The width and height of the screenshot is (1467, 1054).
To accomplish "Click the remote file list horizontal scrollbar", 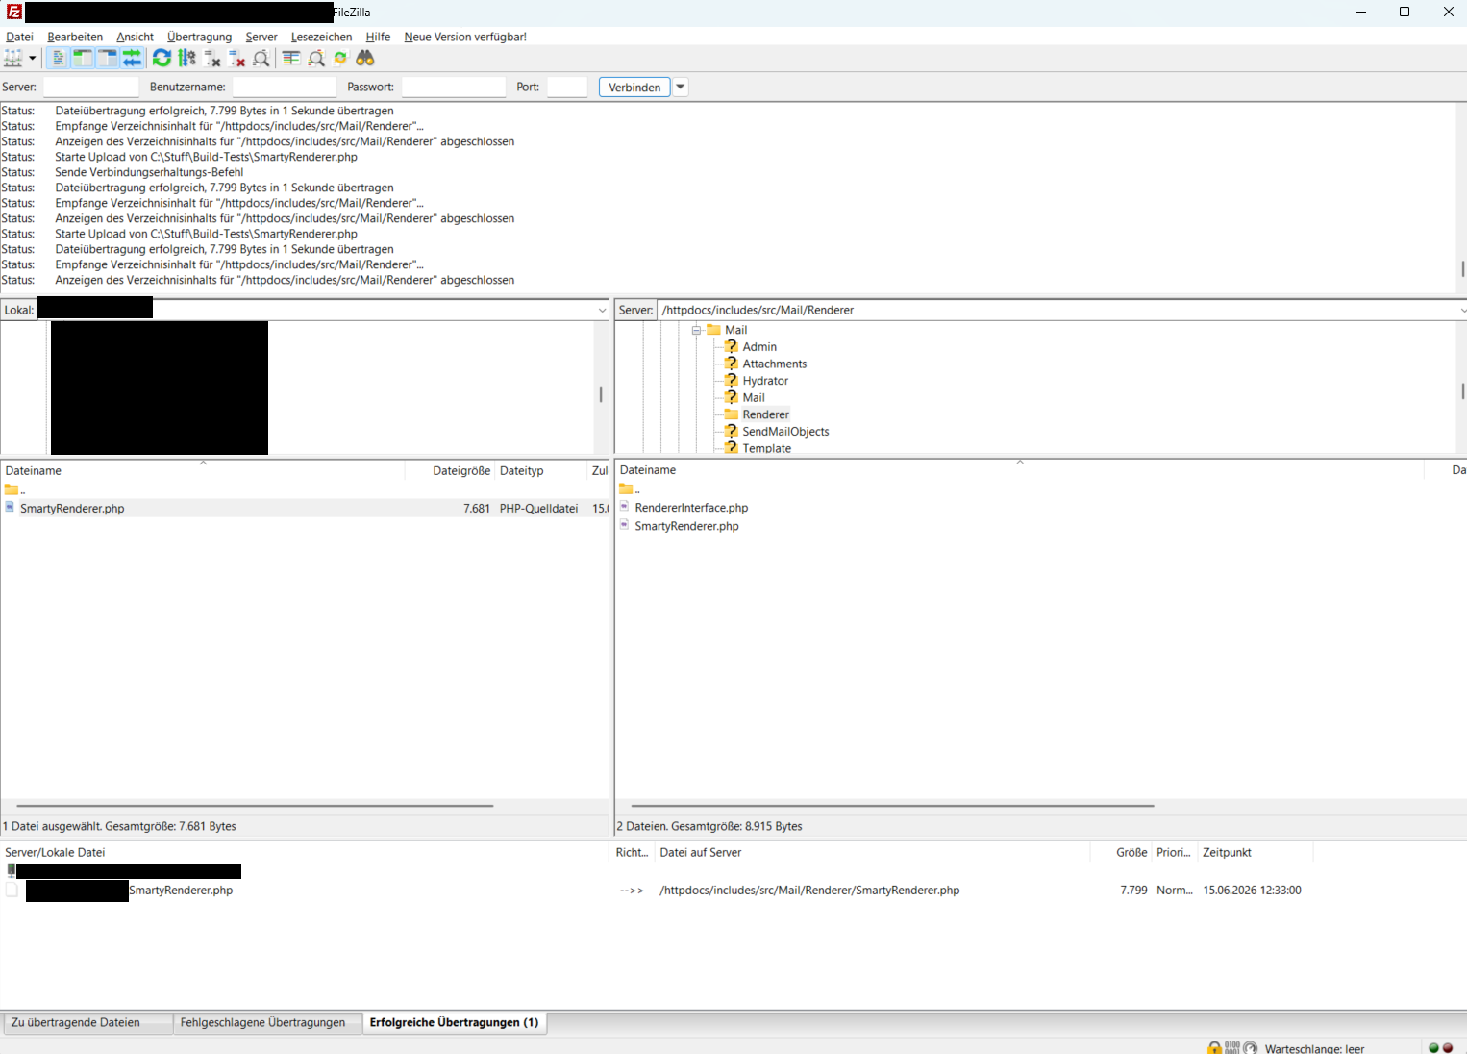I will click(892, 806).
